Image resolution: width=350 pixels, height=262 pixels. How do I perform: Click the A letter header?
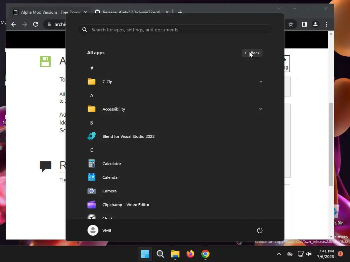click(x=92, y=96)
